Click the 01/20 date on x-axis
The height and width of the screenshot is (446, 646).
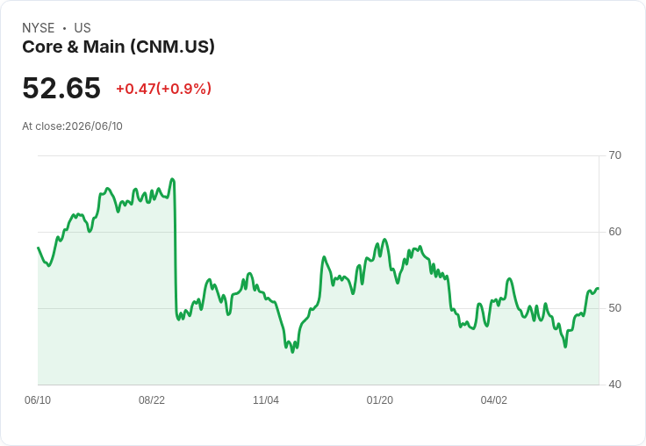pyautogui.click(x=380, y=399)
